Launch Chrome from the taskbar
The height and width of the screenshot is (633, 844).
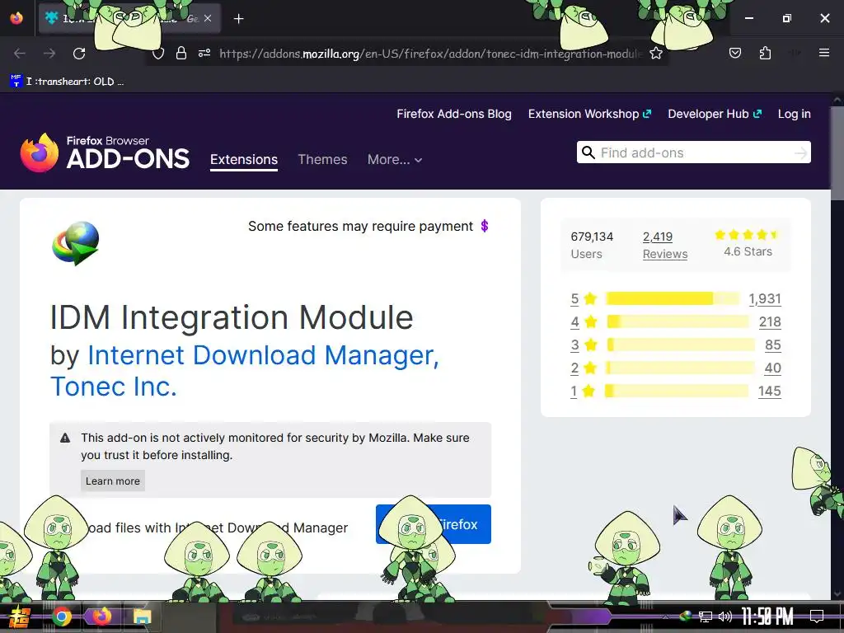[62, 617]
